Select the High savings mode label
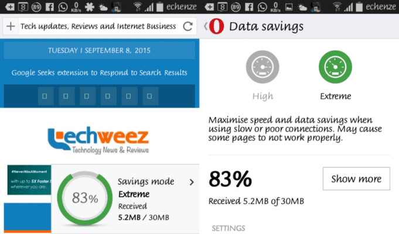399x234 pixels. click(263, 97)
